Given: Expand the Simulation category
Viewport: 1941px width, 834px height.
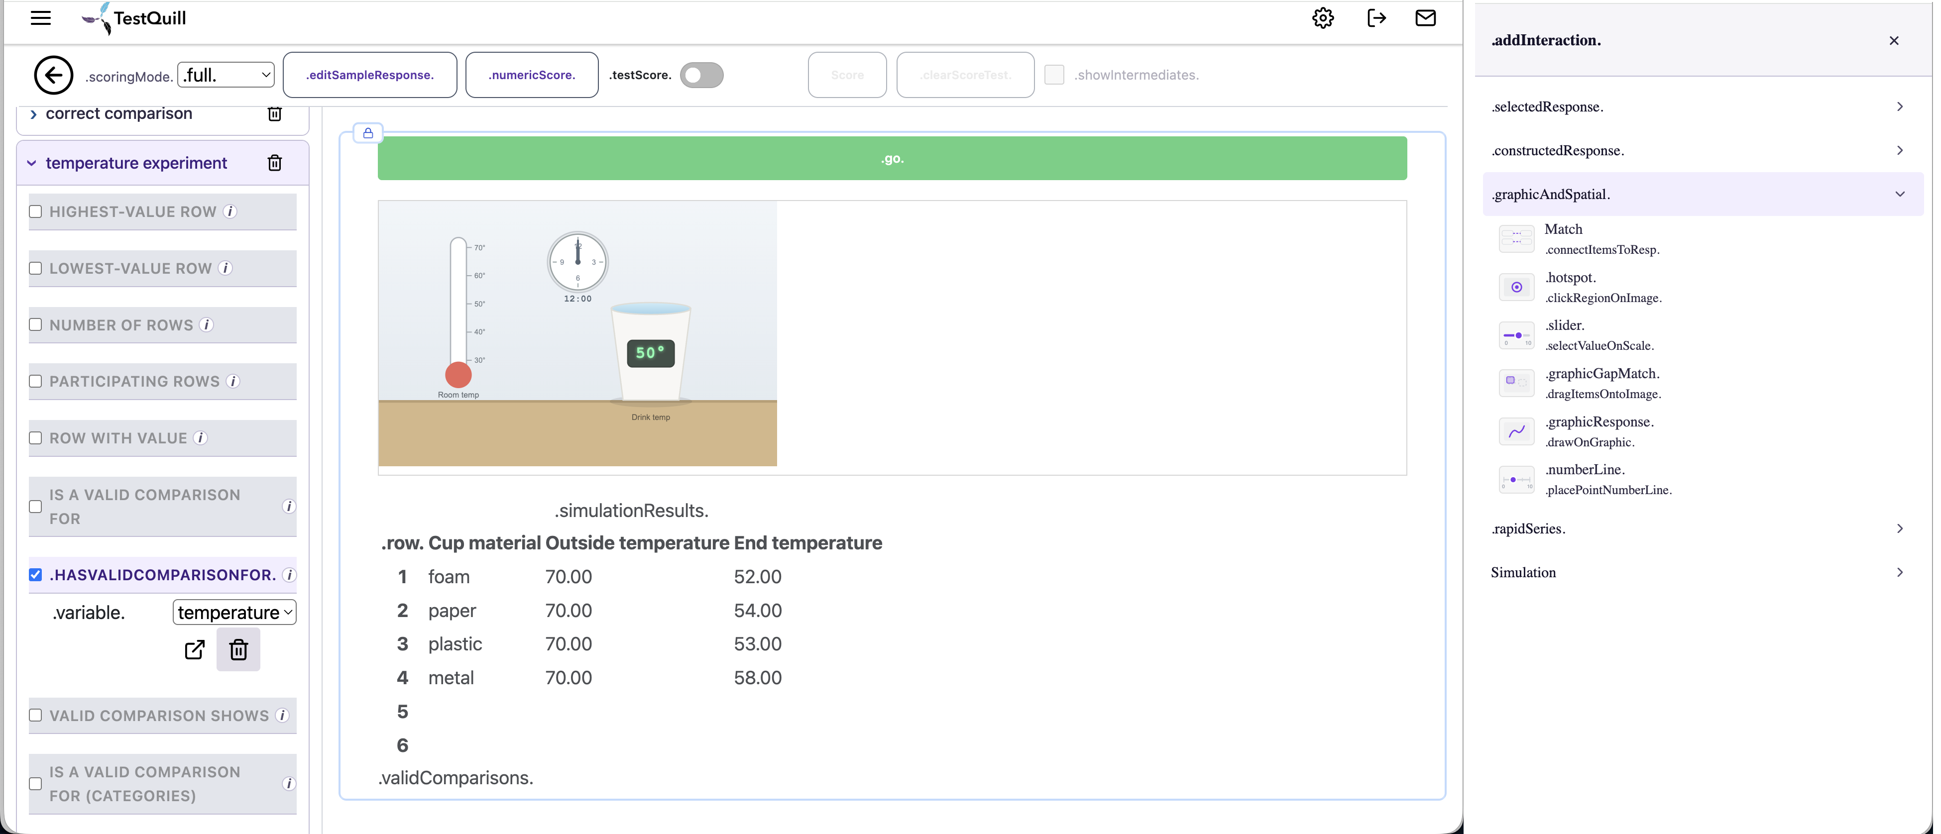Looking at the screenshot, I should pos(1703,573).
